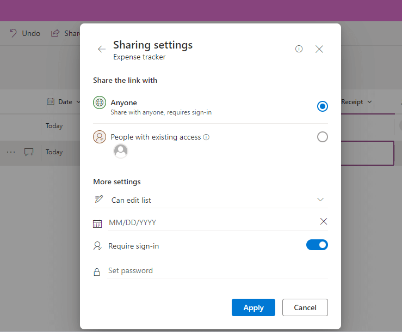Expand the Can edit list permission dropdown
This screenshot has width=402, height=332.
tap(320, 200)
